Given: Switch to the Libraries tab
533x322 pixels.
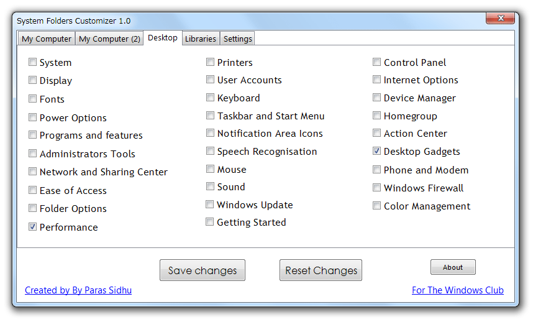Looking at the screenshot, I should 201,39.
